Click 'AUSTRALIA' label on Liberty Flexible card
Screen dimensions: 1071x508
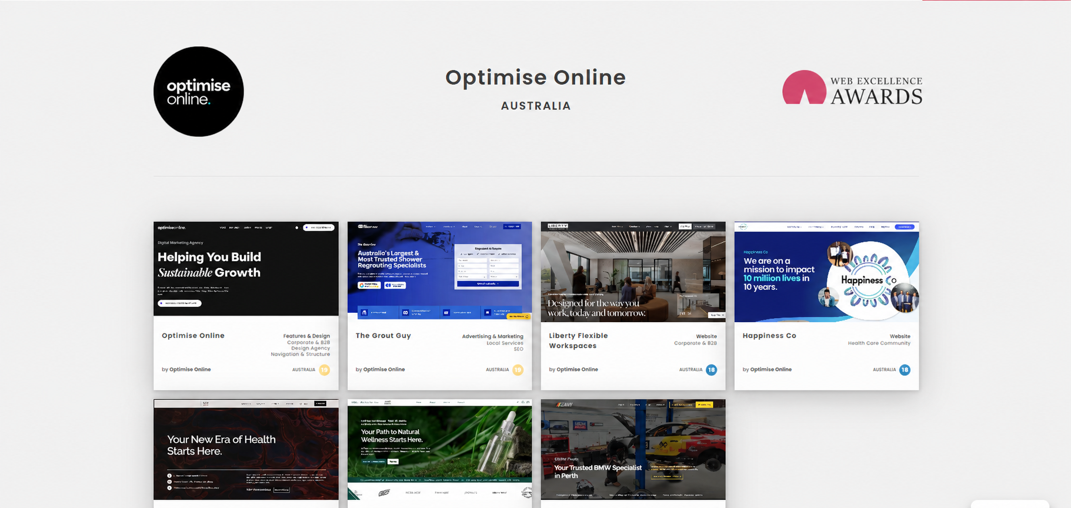coord(690,370)
